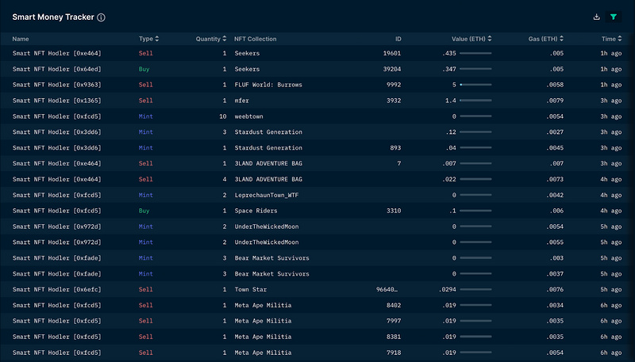Click Sell type in mfer row
The width and height of the screenshot is (635, 362).
146,101
